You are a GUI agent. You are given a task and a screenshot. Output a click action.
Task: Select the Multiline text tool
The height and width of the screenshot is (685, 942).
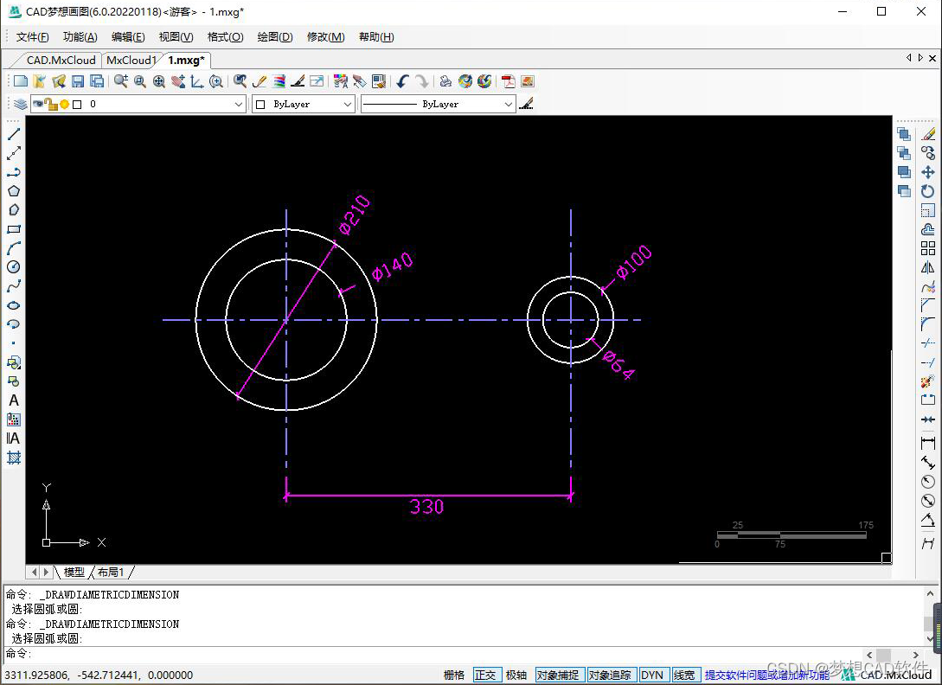14,438
